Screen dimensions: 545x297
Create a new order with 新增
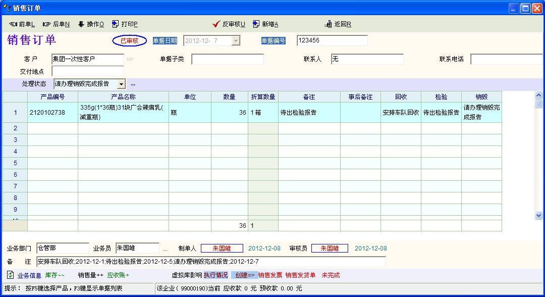[256, 24]
